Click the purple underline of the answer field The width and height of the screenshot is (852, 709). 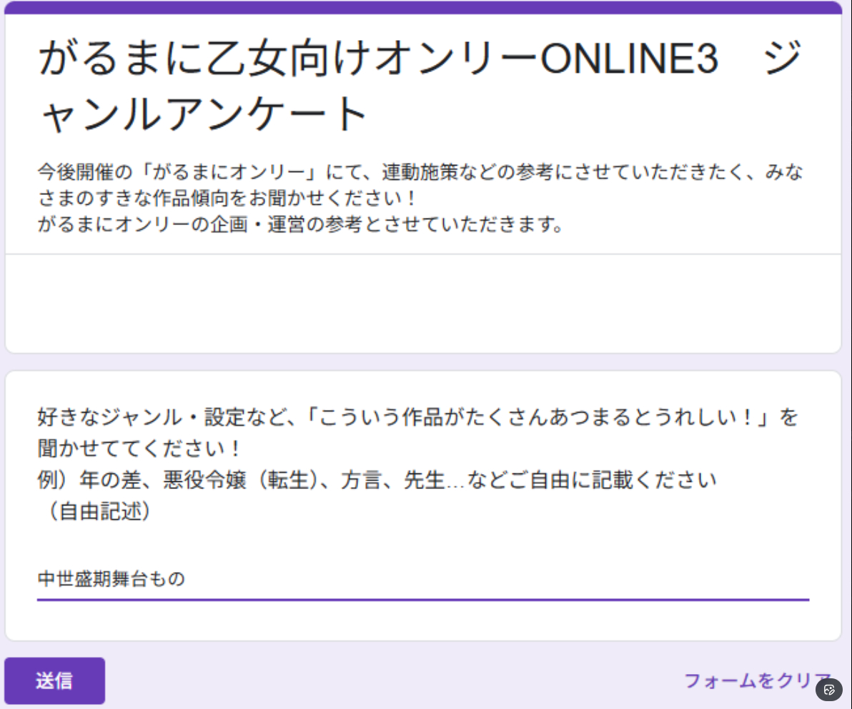[423, 600]
